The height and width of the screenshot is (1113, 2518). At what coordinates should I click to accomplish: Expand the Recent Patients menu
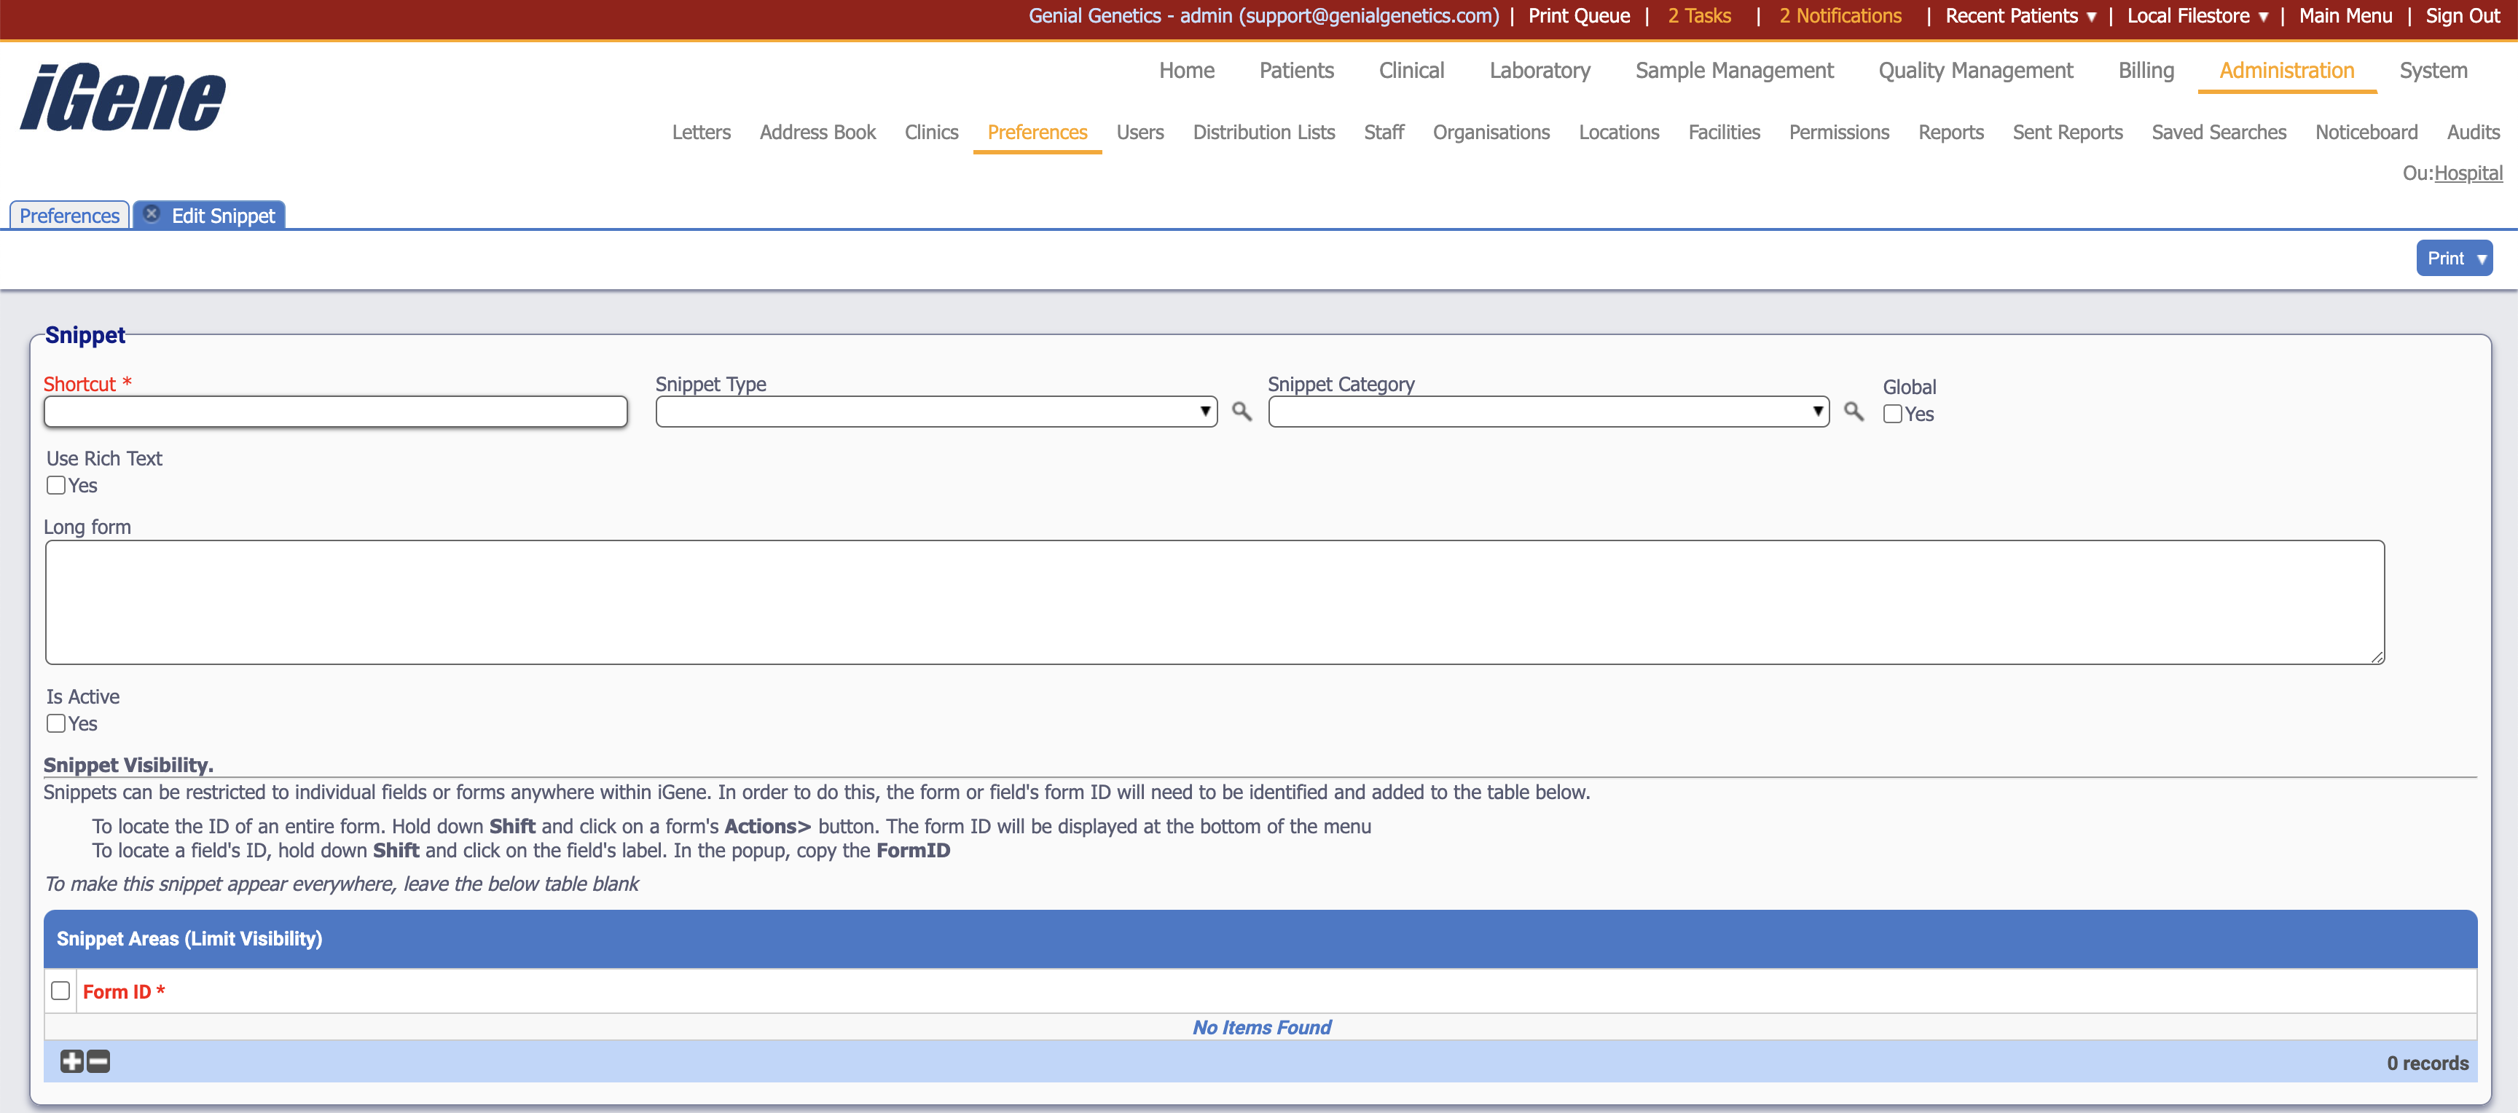coord(2020,15)
